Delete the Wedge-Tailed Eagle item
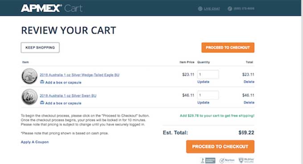The height and width of the screenshot is (164, 303). coord(249,82)
